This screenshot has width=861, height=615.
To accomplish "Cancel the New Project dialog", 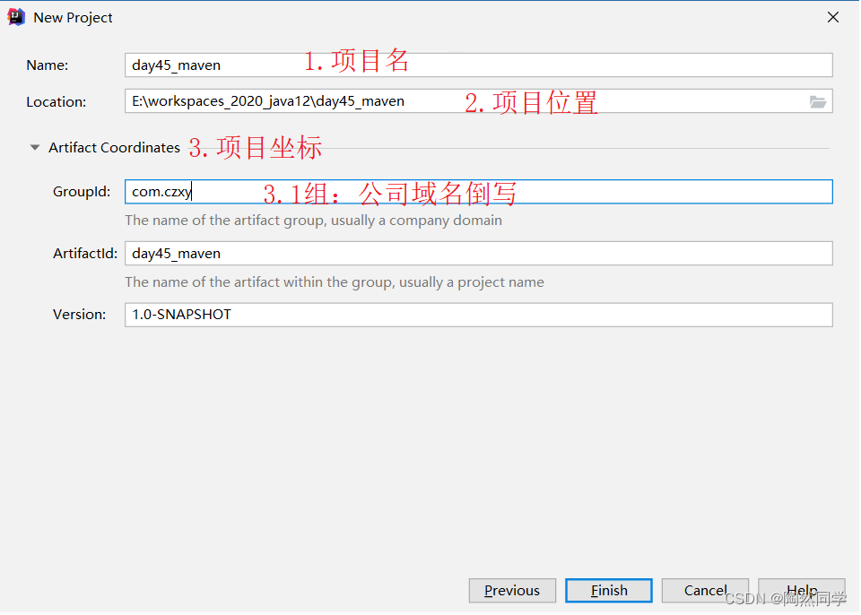I will click(705, 591).
